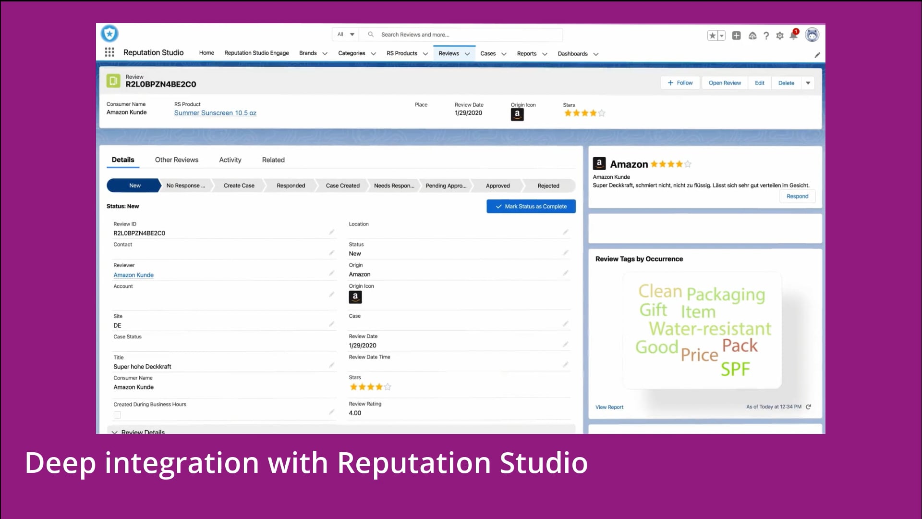Viewport: 922px width, 519px height.
Task: Collapse the Review Details section
Action: pyautogui.click(x=114, y=432)
